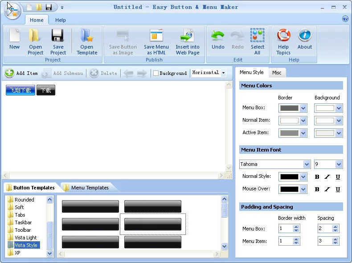Toggle italic for Normal Style

[327, 177]
